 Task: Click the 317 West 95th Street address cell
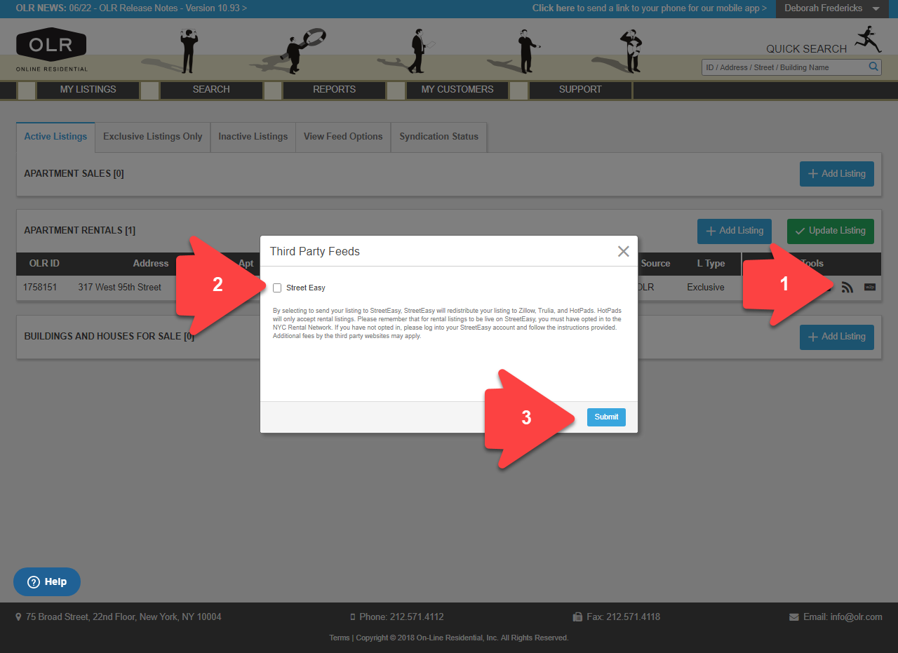click(x=120, y=287)
